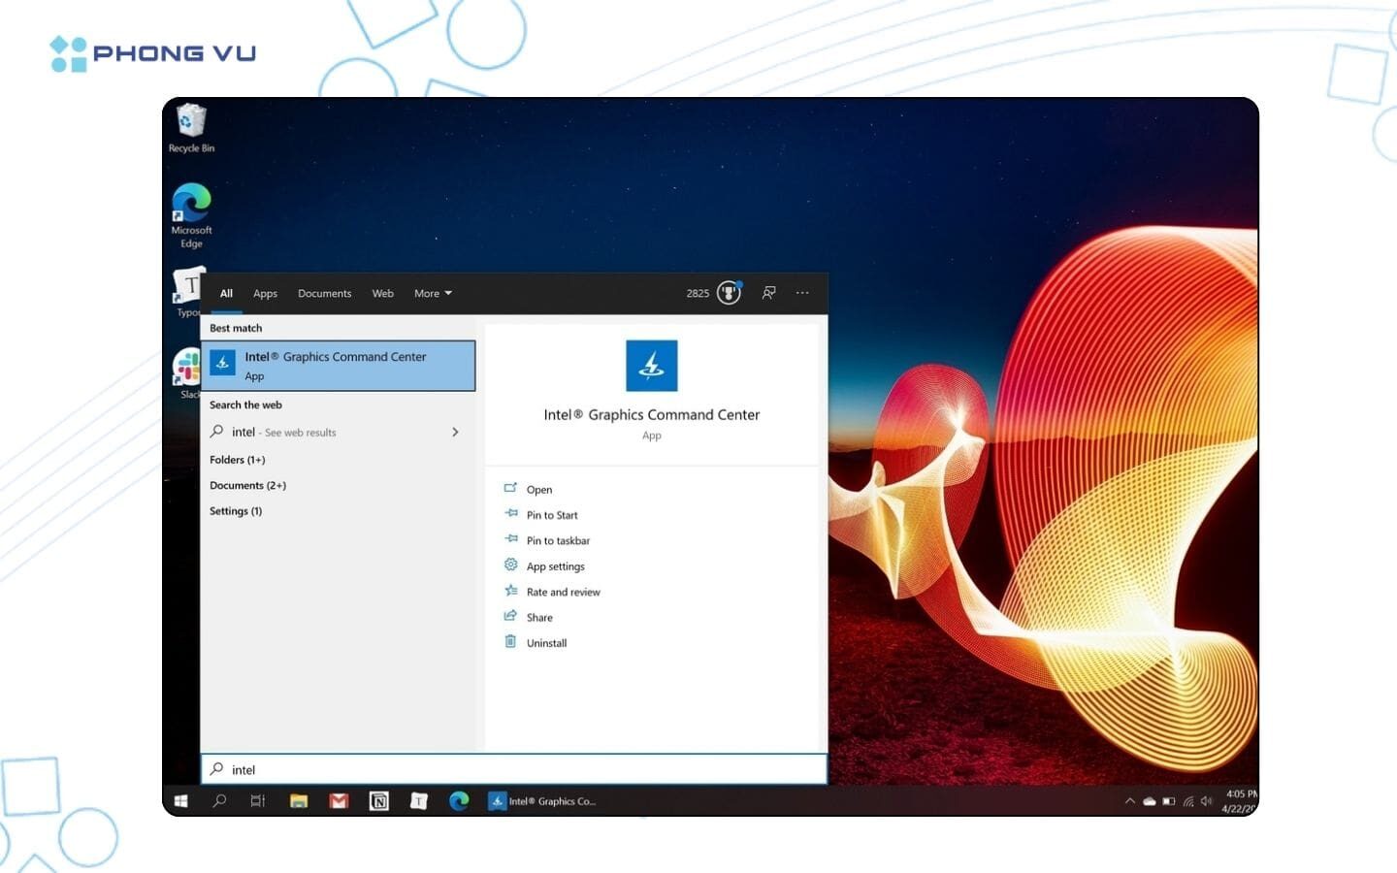Click the pin icon beside Pin to taskbar
1397x873 pixels.
coord(510,538)
